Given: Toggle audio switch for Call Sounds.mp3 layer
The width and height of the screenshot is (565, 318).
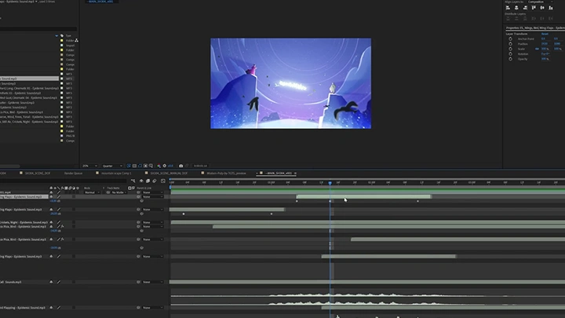Looking at the screenshot, I should 51,282.
